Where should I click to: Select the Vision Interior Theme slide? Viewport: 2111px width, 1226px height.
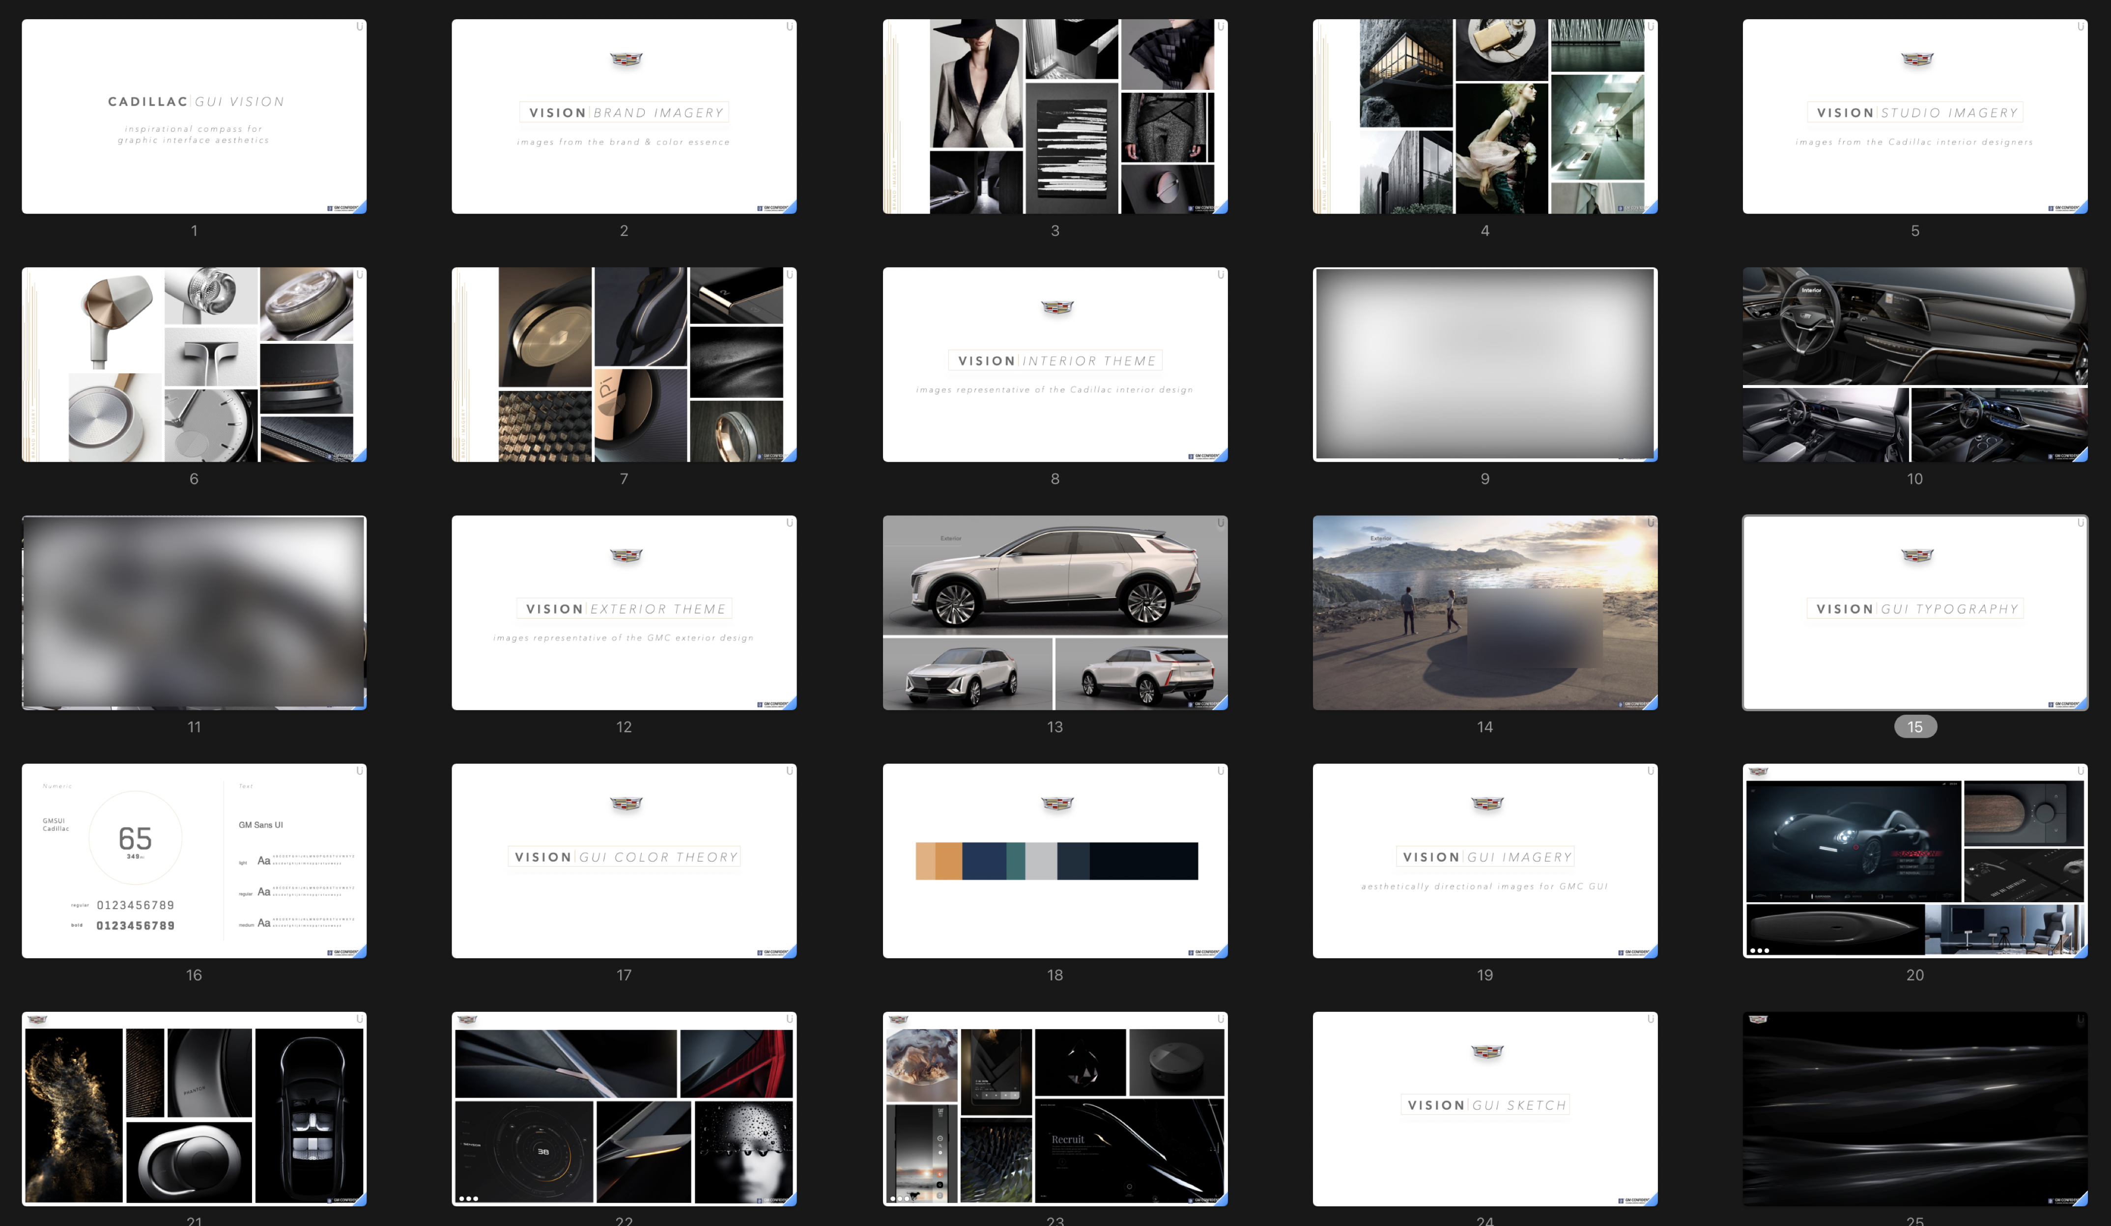click(1054, 364)
